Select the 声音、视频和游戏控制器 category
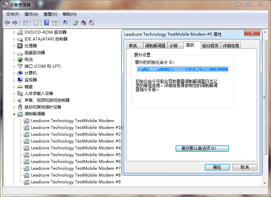The width and height of the screenshot is (271, 197). (x=47, y=100)
